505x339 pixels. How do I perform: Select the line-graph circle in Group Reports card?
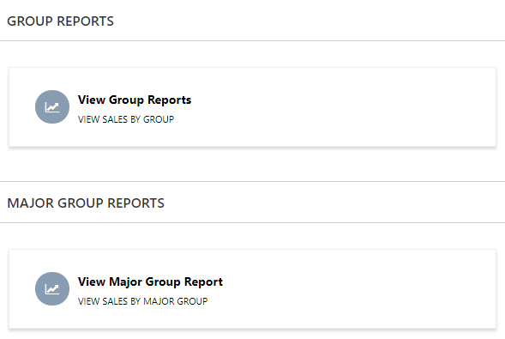(52, 106)
